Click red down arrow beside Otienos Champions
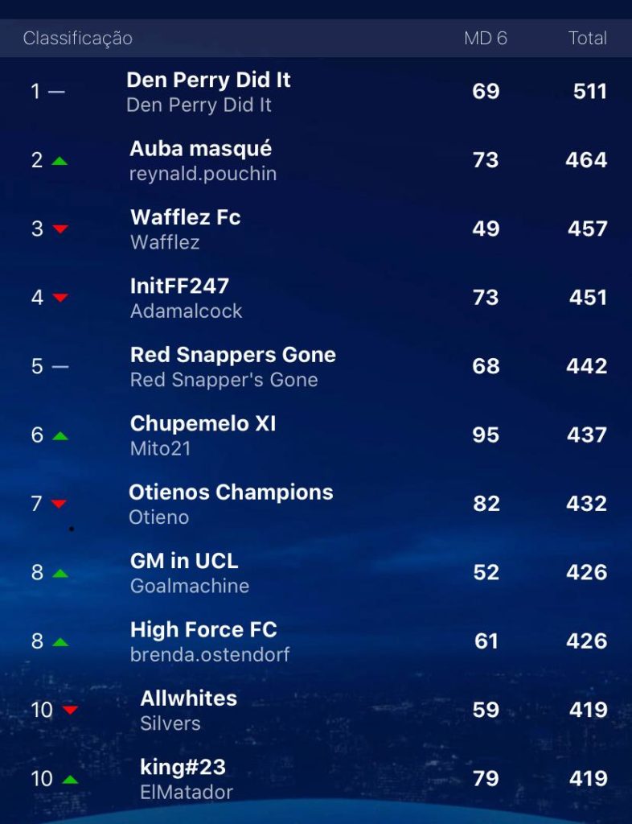This screenshot has height=824, width=632. click(59, 504)
